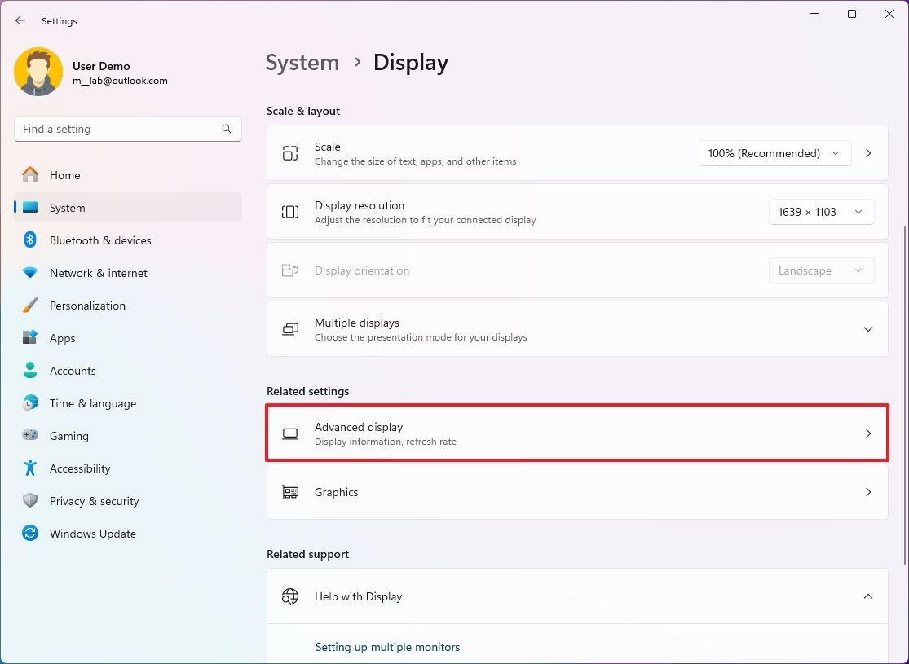Expand the Multiple displays section
909x664 pixels.
tap(867, 329)
